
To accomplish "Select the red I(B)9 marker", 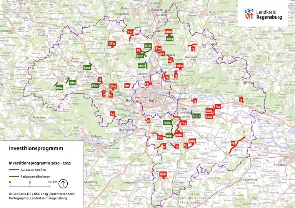I will coord(112,43).
